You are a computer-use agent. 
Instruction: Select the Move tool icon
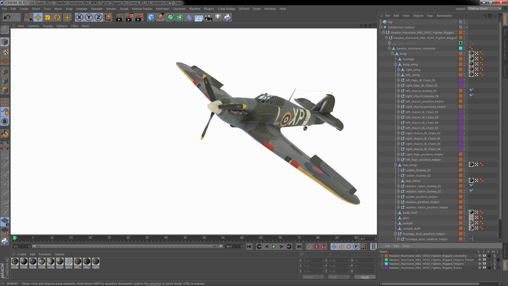tap(38, 17)
